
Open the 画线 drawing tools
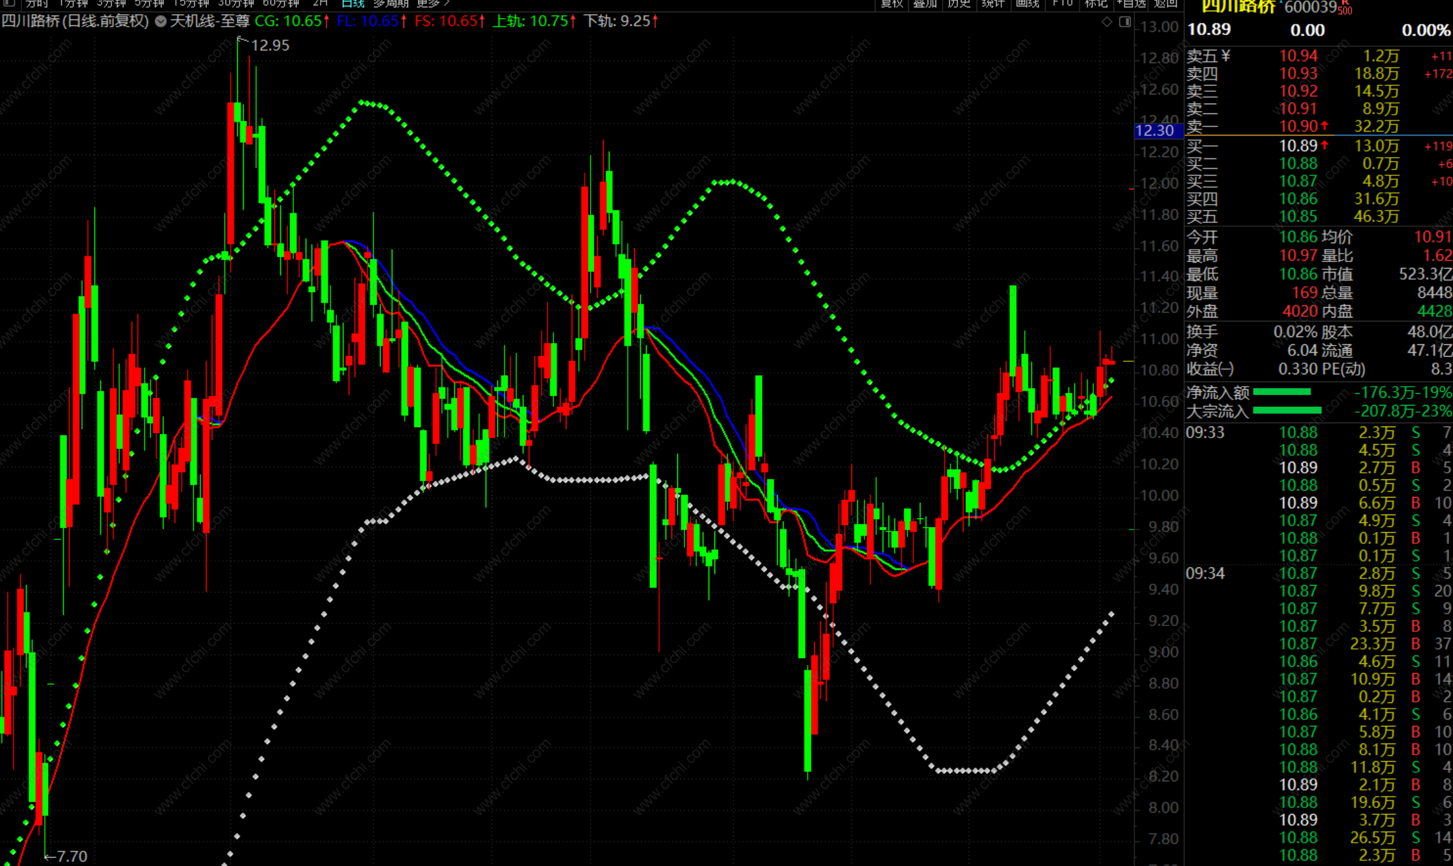(1027, 3)
